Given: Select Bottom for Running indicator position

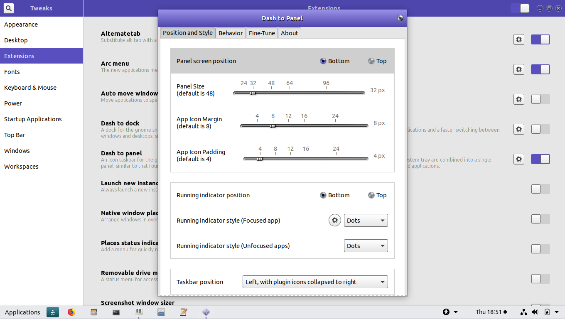Looking at the screenshot, I should [334, 195].
